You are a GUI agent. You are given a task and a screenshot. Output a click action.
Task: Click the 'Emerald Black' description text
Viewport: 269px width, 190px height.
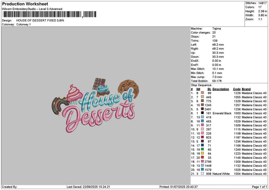point(222,113)
